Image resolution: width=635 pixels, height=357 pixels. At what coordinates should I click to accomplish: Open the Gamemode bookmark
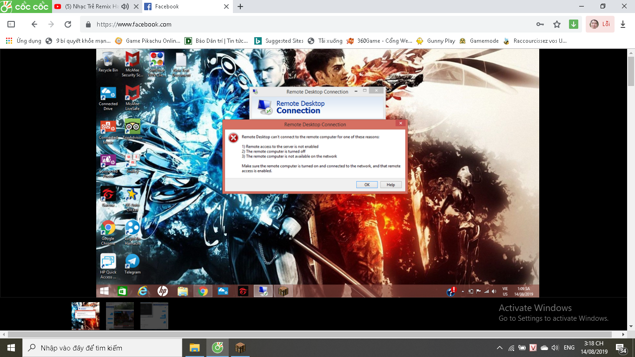click(x=479, y=41)
